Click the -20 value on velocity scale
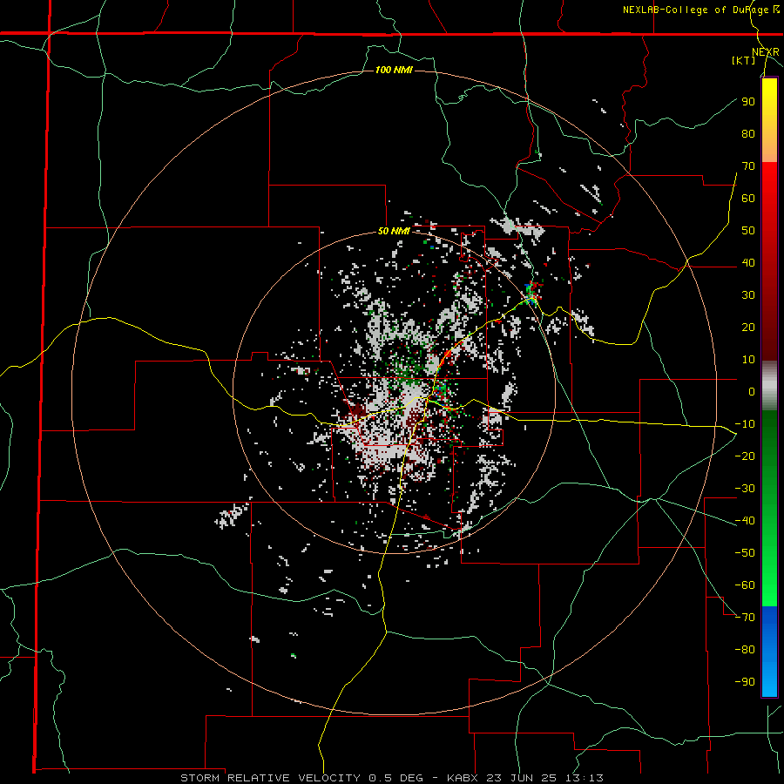Viewport: 784px width, 784px height. (x=745, y=456)
